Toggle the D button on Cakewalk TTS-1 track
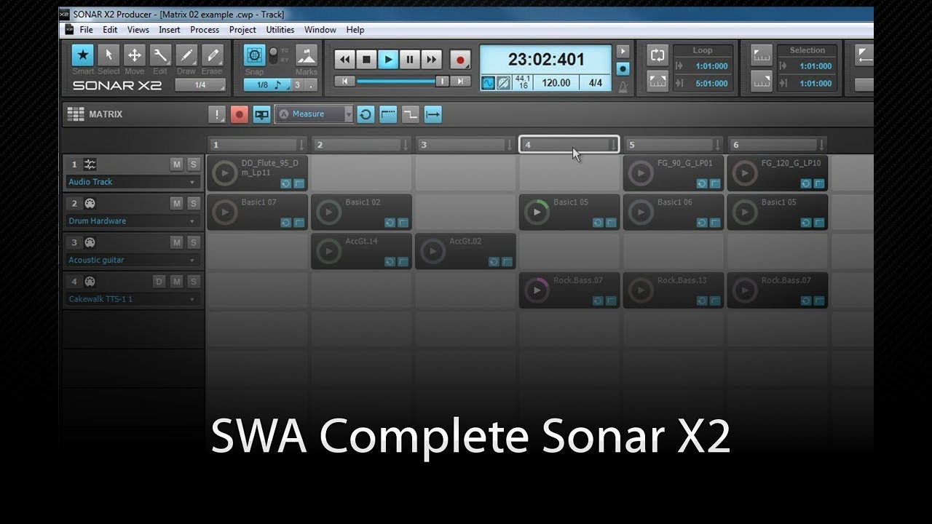This screenshot has width=932, height=524. (159, 282)
